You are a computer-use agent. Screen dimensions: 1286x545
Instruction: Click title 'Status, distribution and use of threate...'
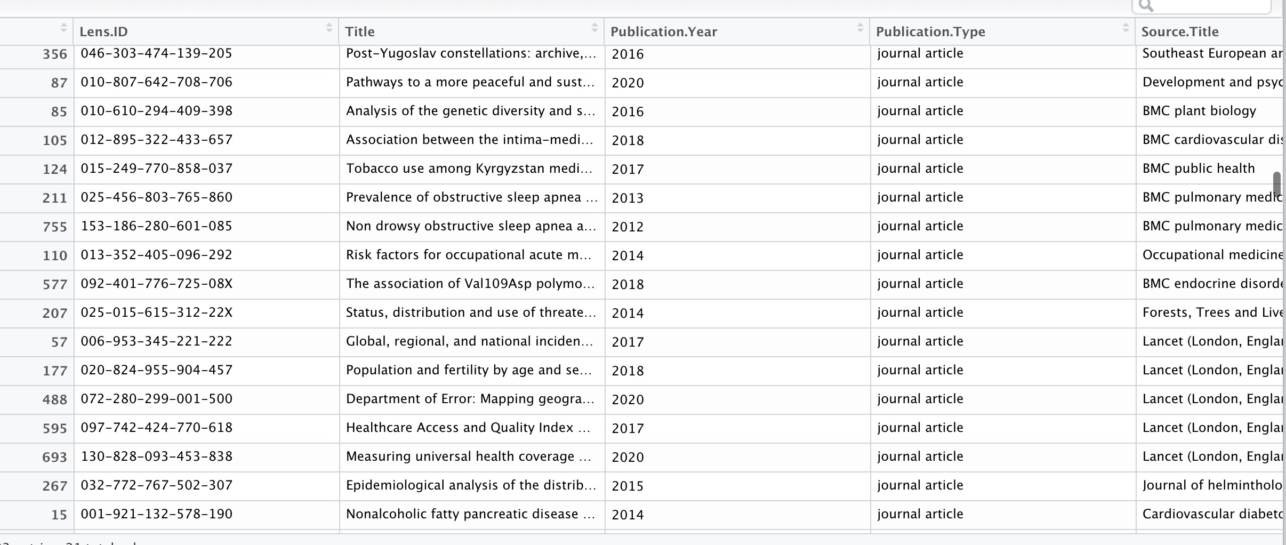pos(471,312)
